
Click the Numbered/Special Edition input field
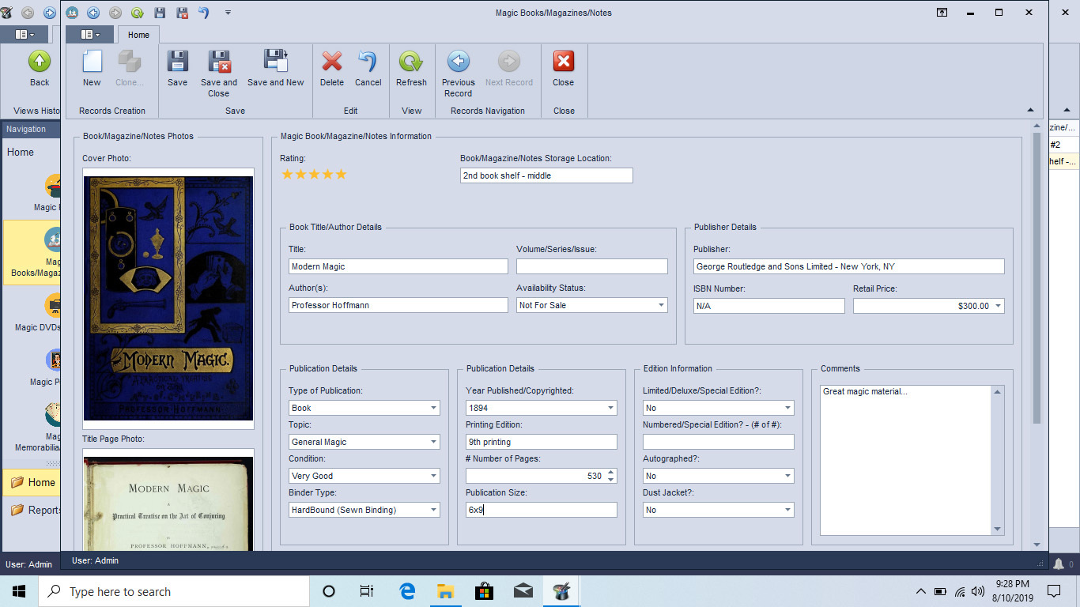pos(718,442)
